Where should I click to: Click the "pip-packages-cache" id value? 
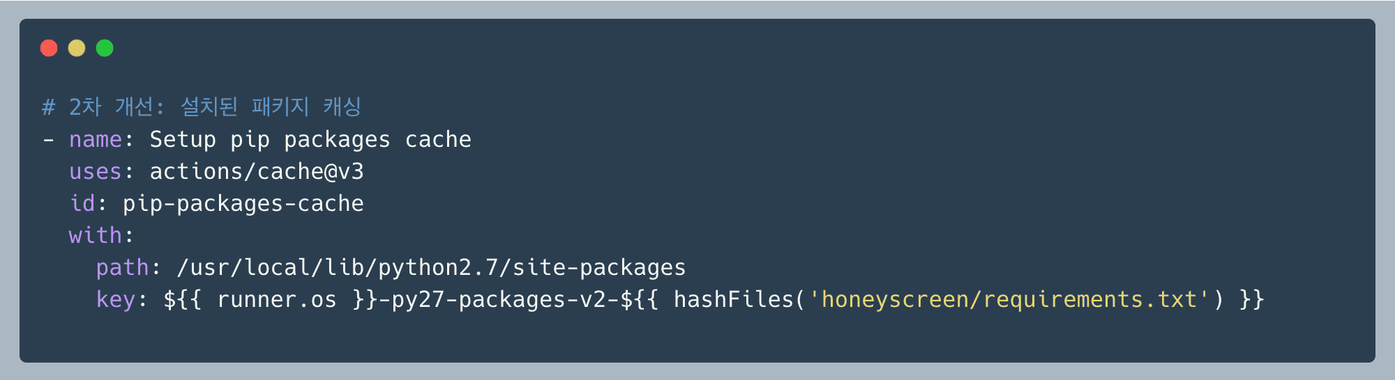coord(243,204)
